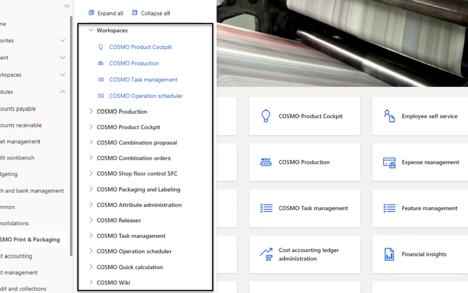Click document chart icon on Financial insights tile
468x293 pixels.
tap(389, 254)
